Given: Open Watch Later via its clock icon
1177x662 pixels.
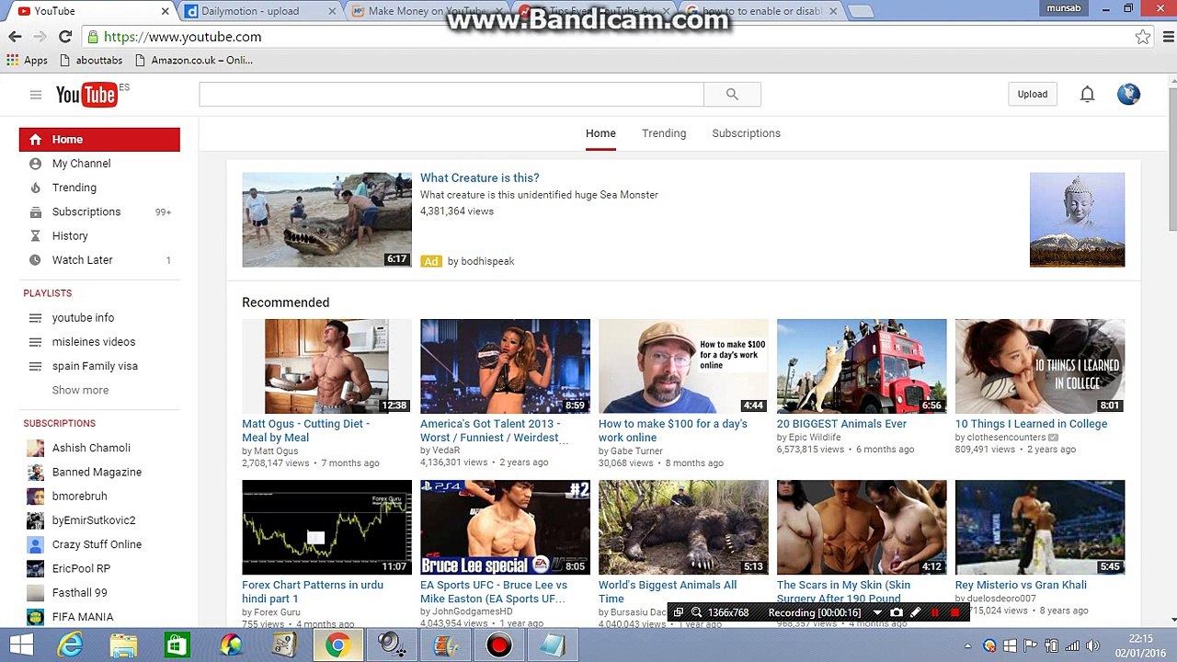Looking at the screenshot, I should pyautogui.click(x=35, y=260).
